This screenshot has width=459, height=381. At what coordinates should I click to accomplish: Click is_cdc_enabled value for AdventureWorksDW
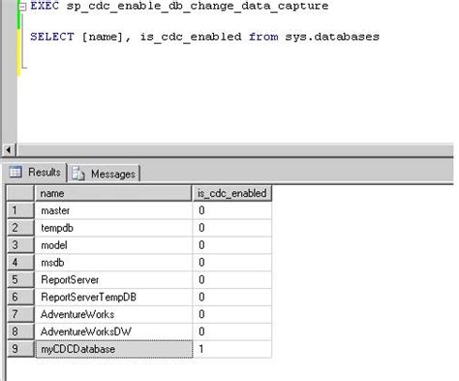[x=232, y=332]
